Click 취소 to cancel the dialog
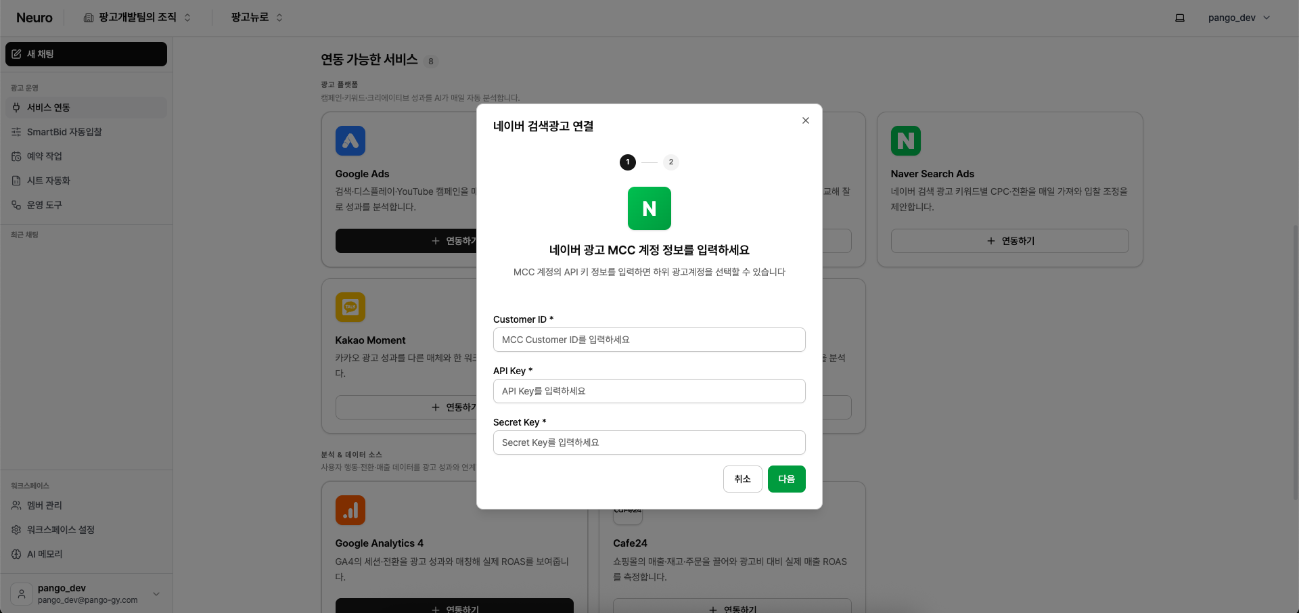This screenshot has height=613, width=1299. tap(743, 479)
